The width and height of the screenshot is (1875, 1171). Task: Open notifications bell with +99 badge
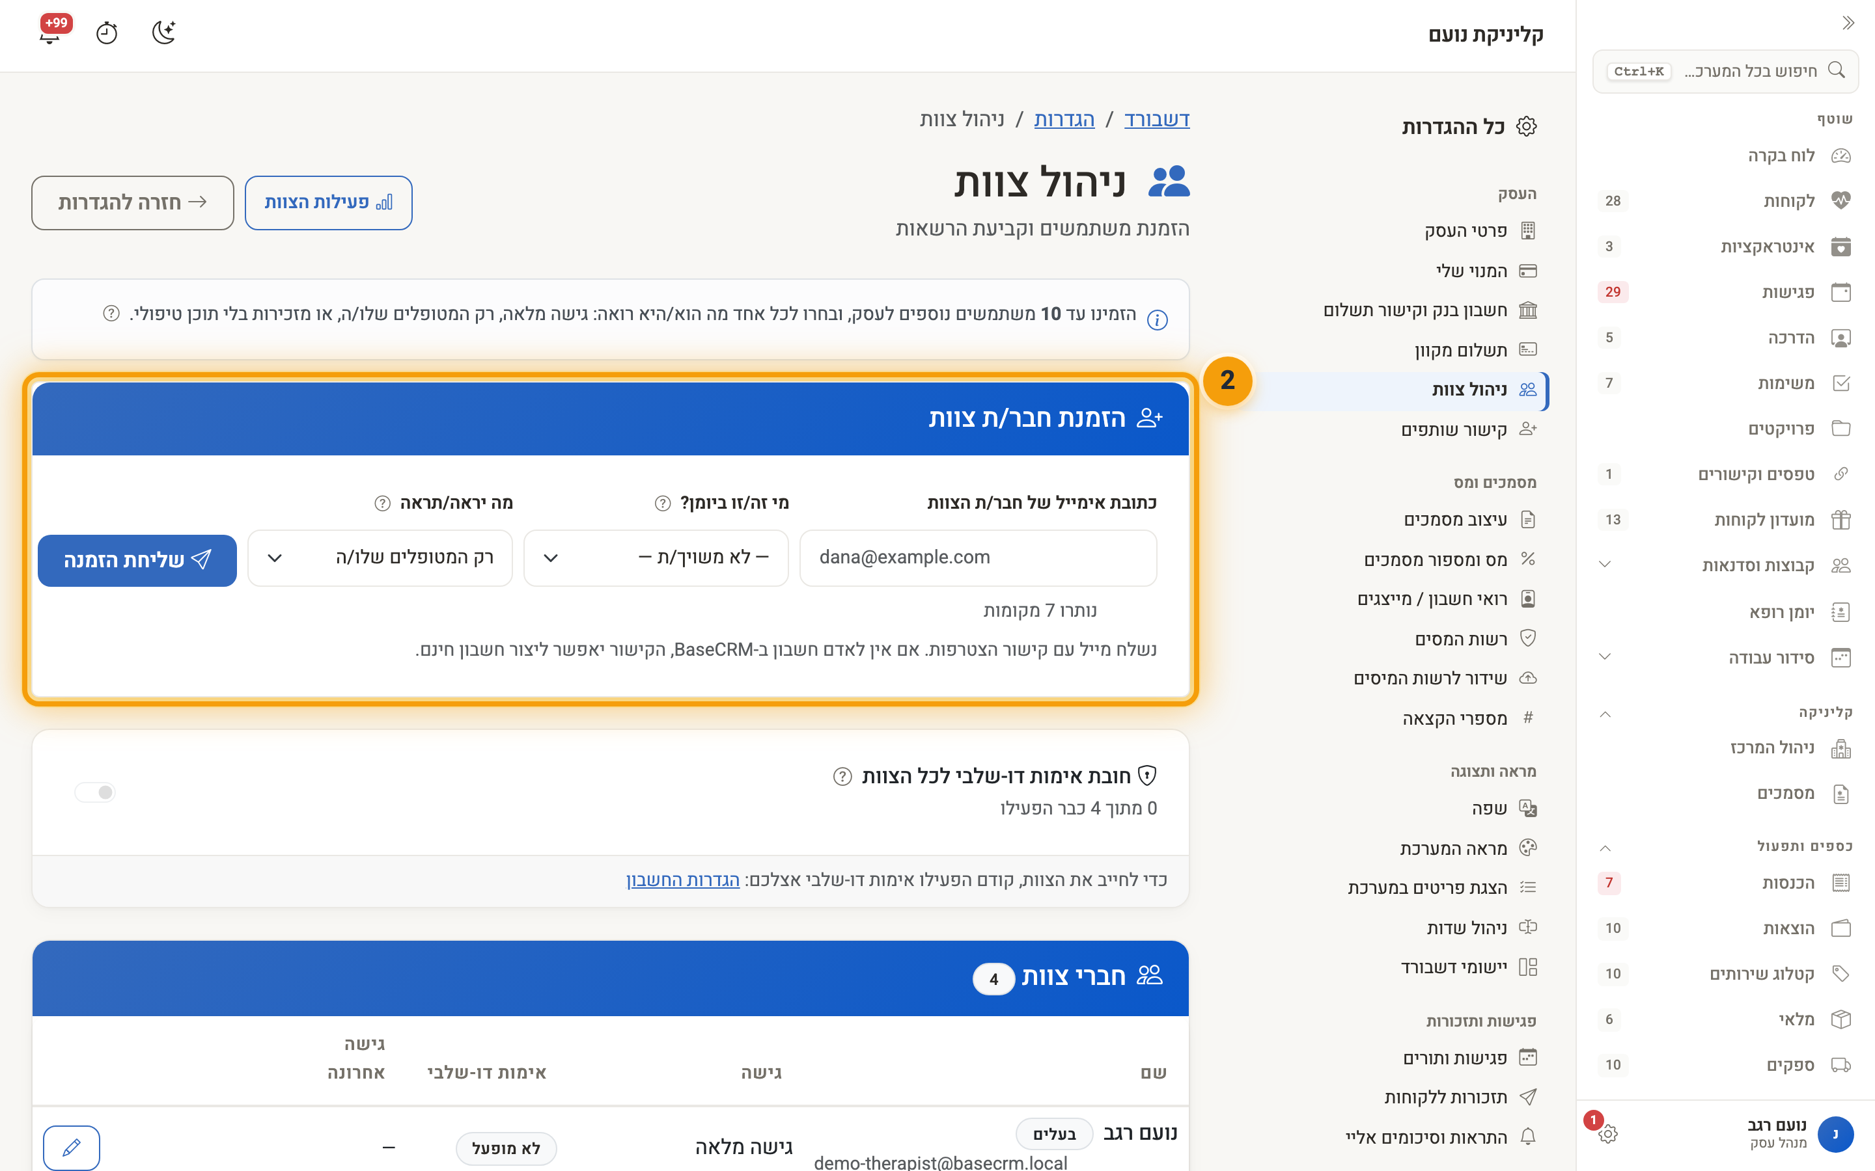[51, 33]
